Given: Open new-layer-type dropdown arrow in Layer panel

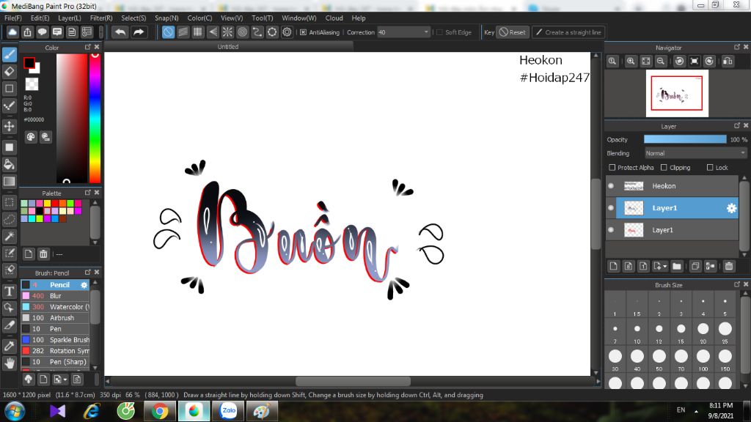Looking at the screenshot, I should [664, 266].
